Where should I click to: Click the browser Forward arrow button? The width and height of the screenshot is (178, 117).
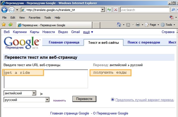click(11, 10)
